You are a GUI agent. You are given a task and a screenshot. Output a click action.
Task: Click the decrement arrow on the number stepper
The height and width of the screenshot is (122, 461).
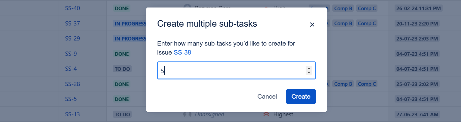click(x=309, y=73)
